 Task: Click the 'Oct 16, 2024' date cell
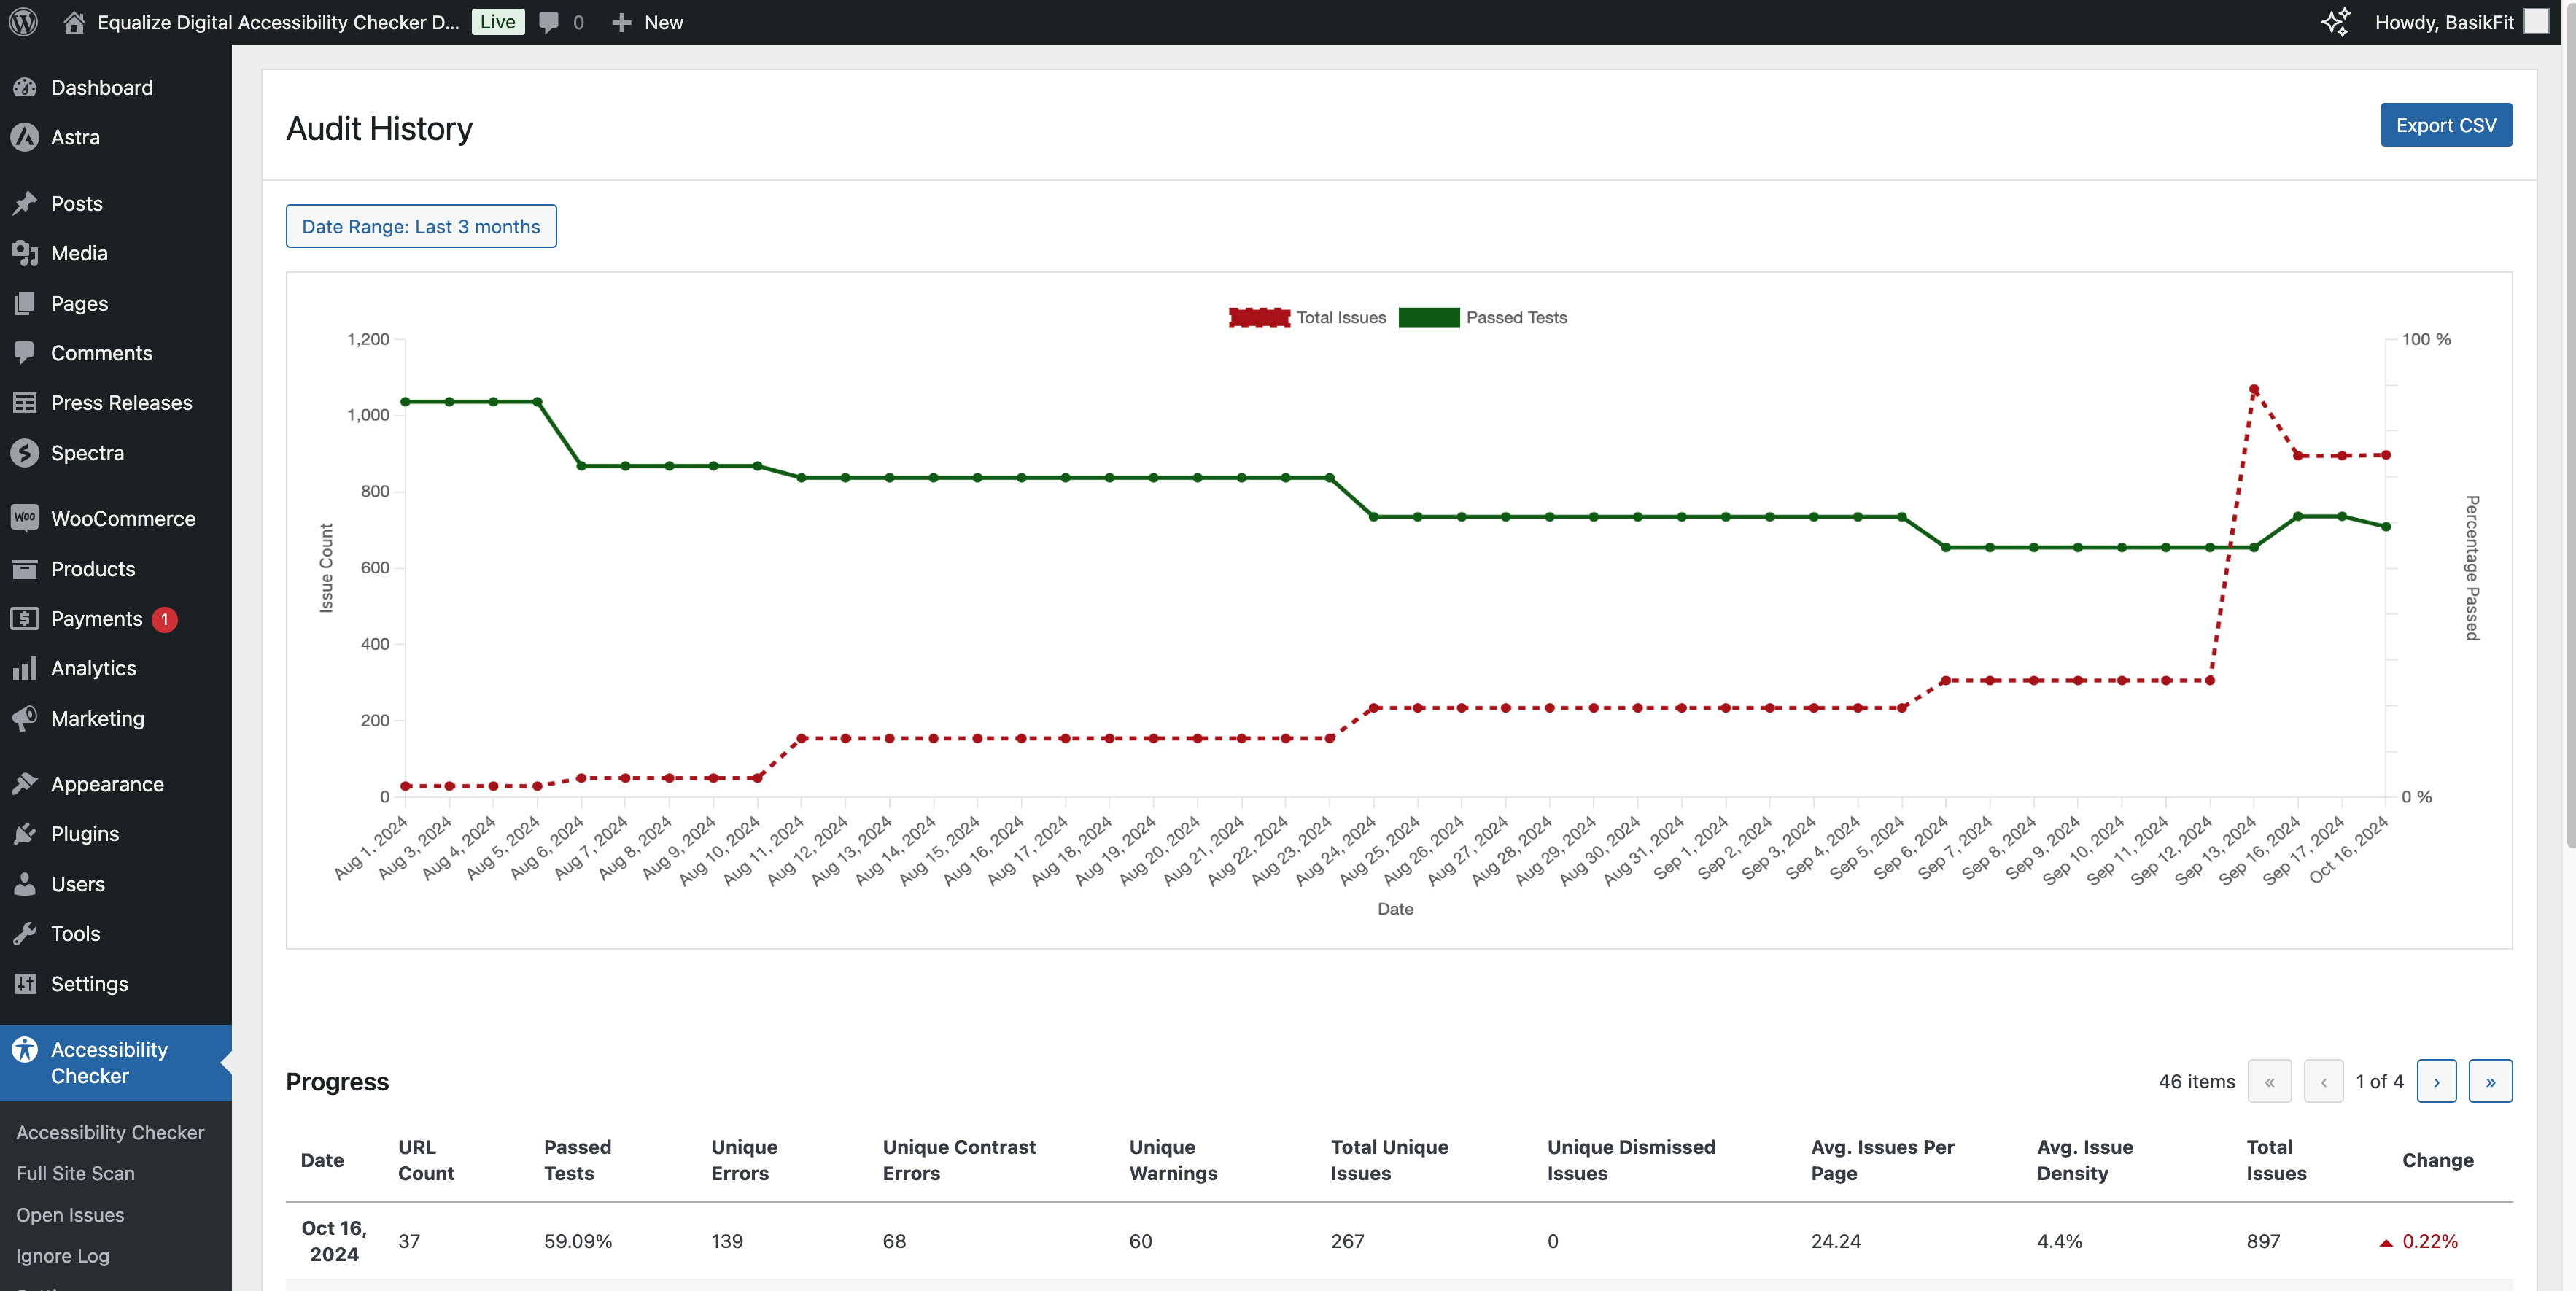pyautogui.click(x=334, y=1240)
